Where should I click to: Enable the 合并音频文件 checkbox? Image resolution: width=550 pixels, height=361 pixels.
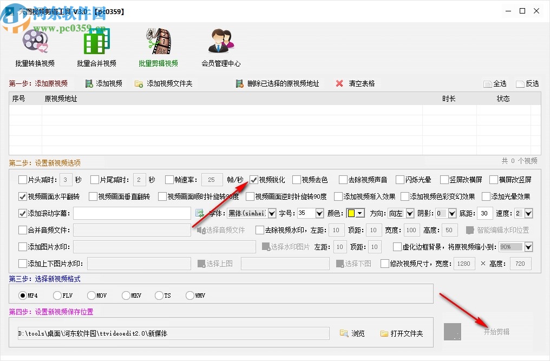click(22, 230)
